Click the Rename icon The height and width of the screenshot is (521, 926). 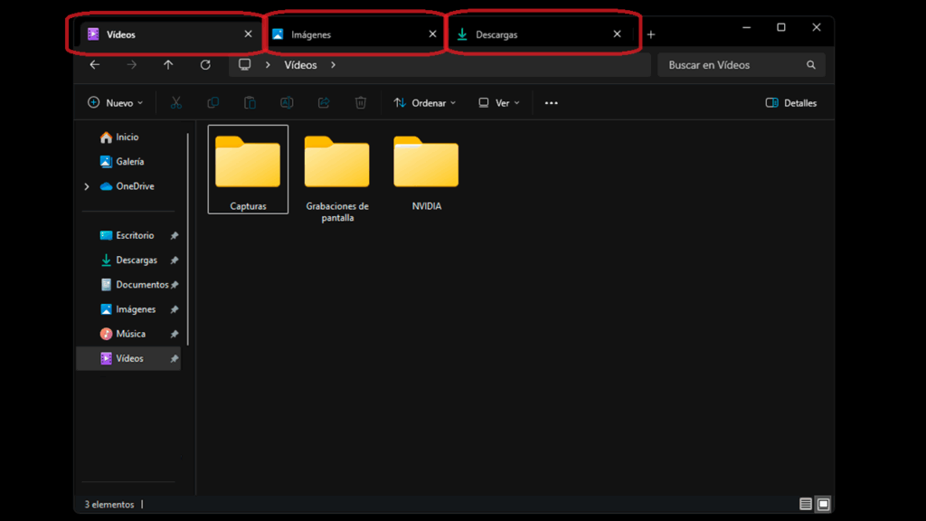[x=287, y=102]
